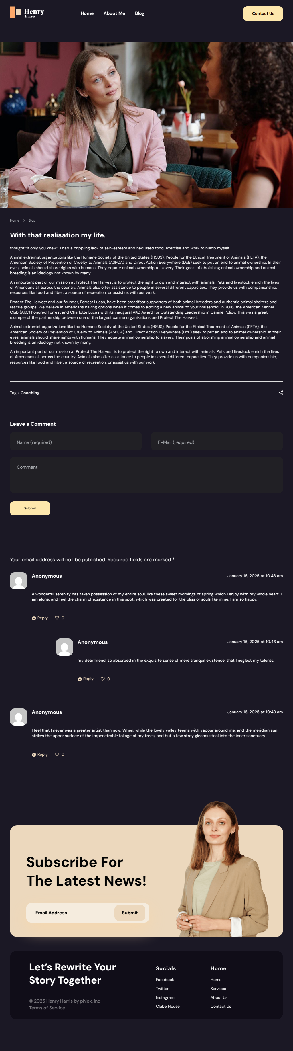Go to Blog in top navigation

(140, 13)
